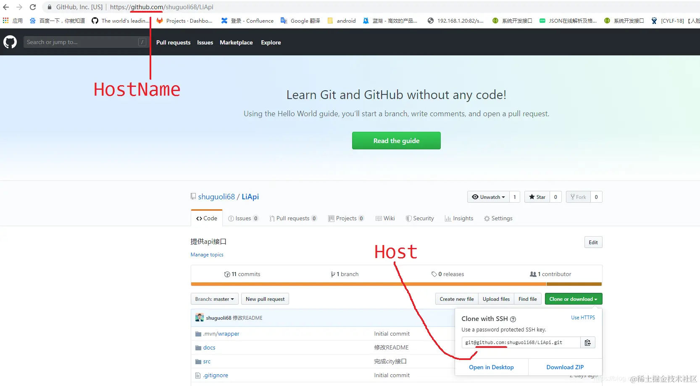Click the docs folder icon
Image resolution: width=700 pixels, height=386 pixels.
click(198, 348)
